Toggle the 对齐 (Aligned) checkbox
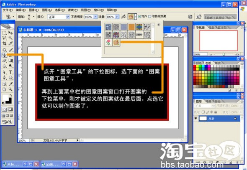Image resolution: width=247 pixels, height=170 pixels. (x=139, y=16)
